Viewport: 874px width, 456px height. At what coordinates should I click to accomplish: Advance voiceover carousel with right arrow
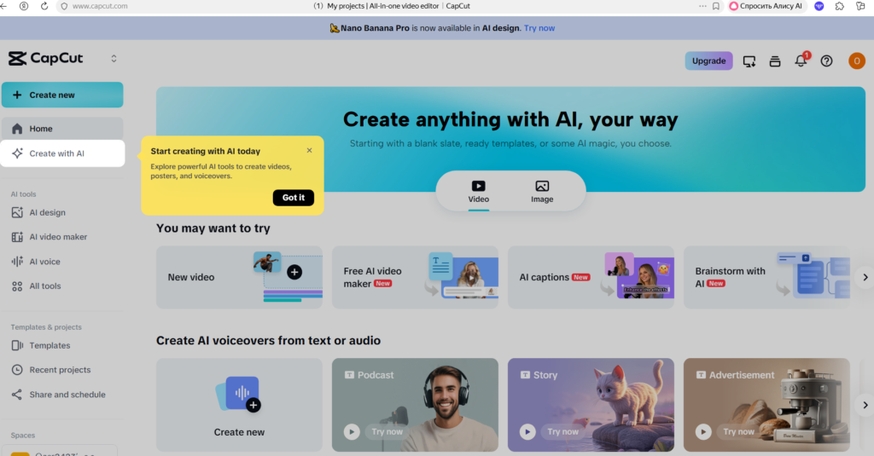point(864,405)
